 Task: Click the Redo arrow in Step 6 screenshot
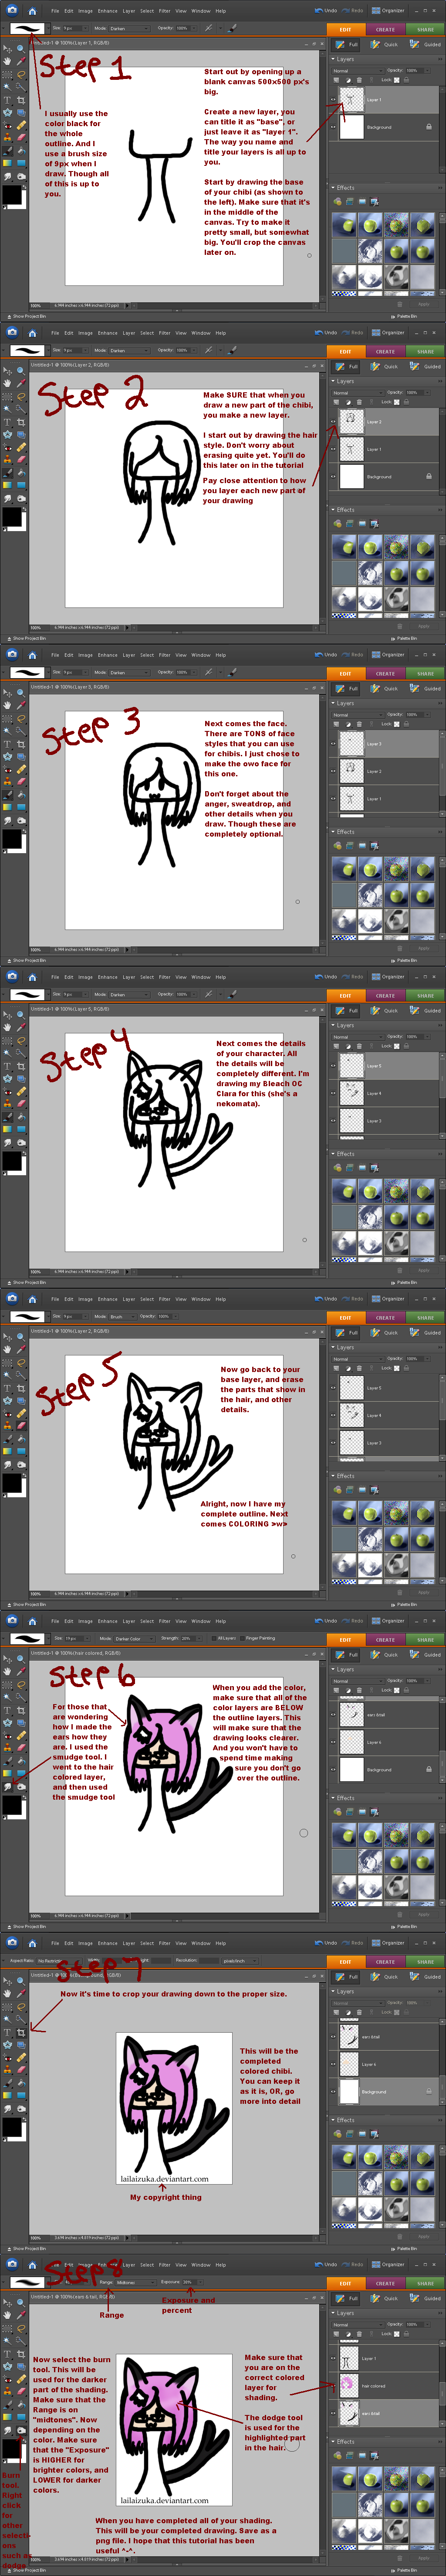point(345,1621)
